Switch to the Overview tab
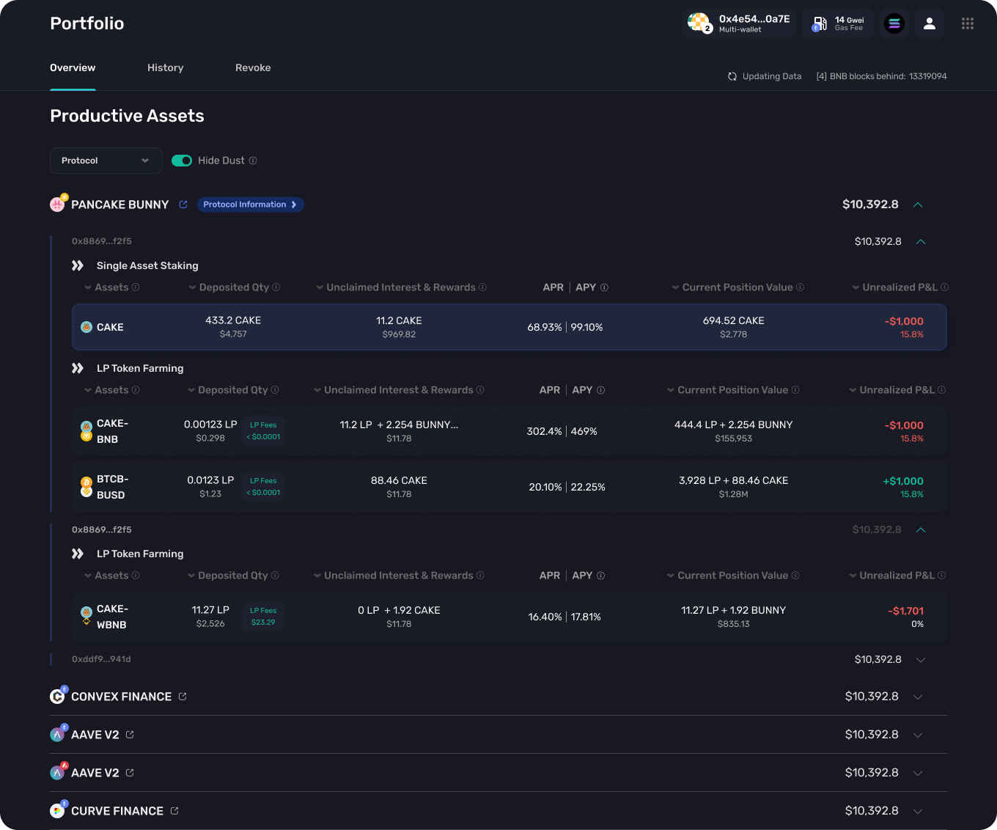Viewport: 997px width, 830px height. point(73,67)
